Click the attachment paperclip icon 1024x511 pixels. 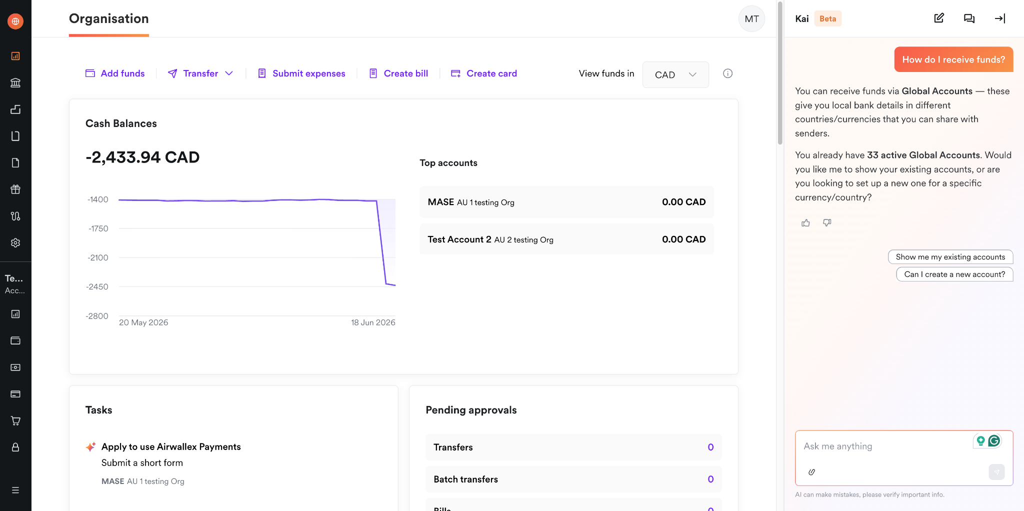[x=811, y=472]
